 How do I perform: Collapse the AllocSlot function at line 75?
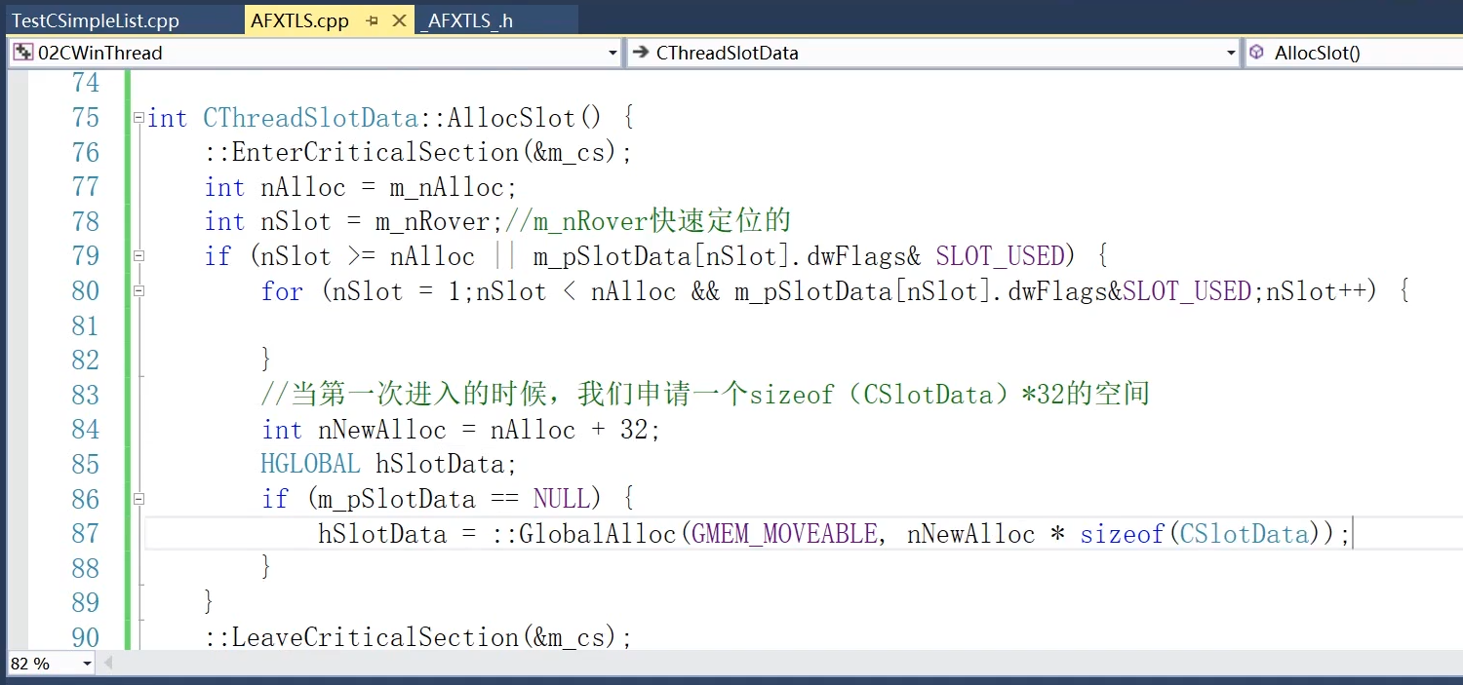[138, 118]
